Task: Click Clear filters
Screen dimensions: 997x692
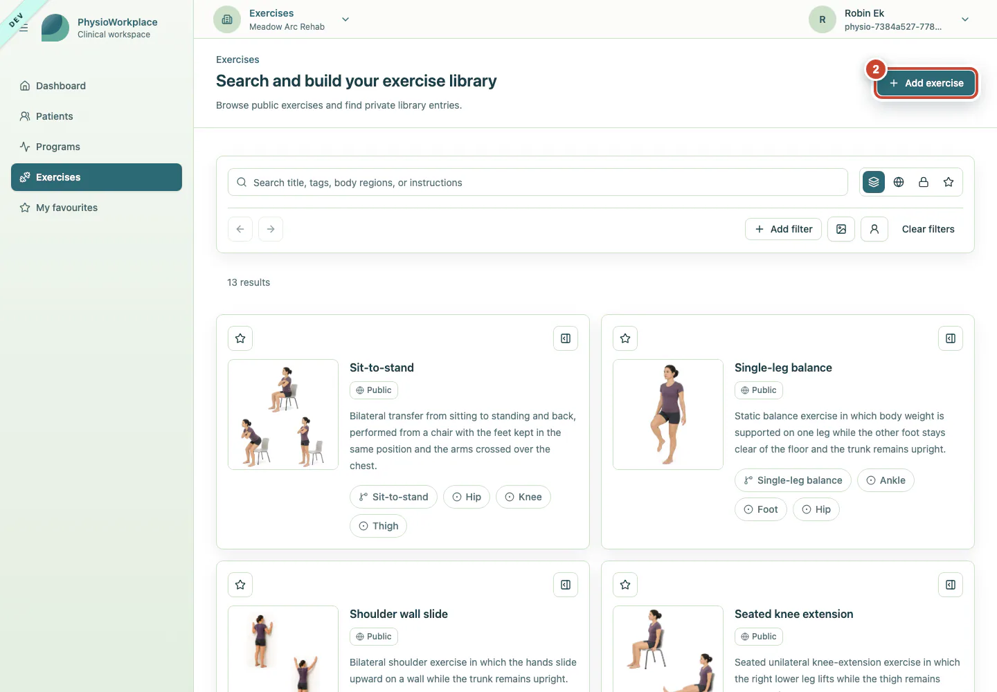Action: pos(928,229)
